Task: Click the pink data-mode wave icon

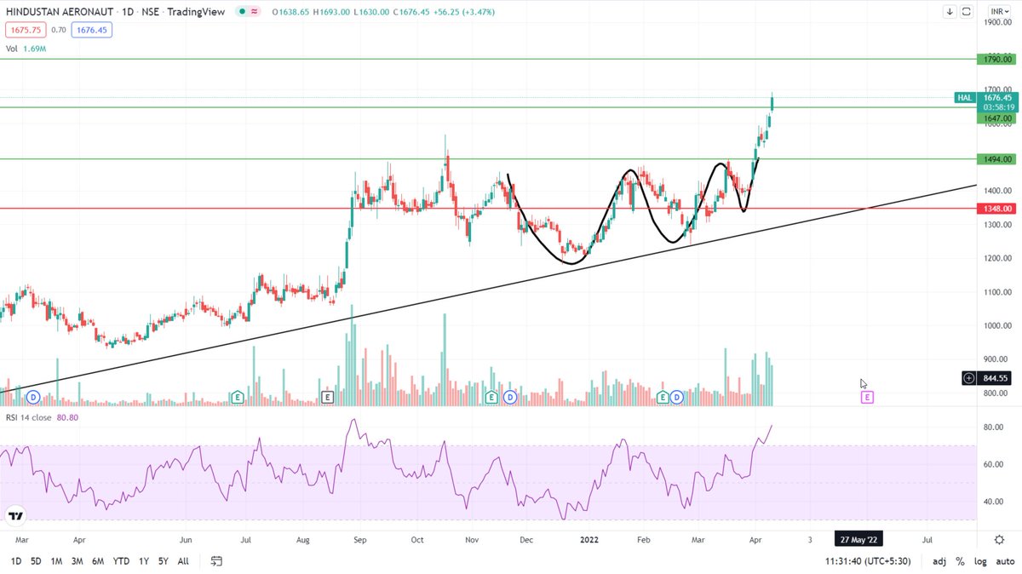Action: [x=255, y=12]
